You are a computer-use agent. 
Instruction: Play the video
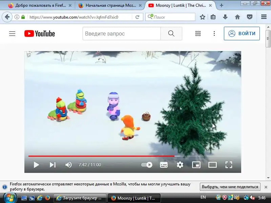(36, 165)
